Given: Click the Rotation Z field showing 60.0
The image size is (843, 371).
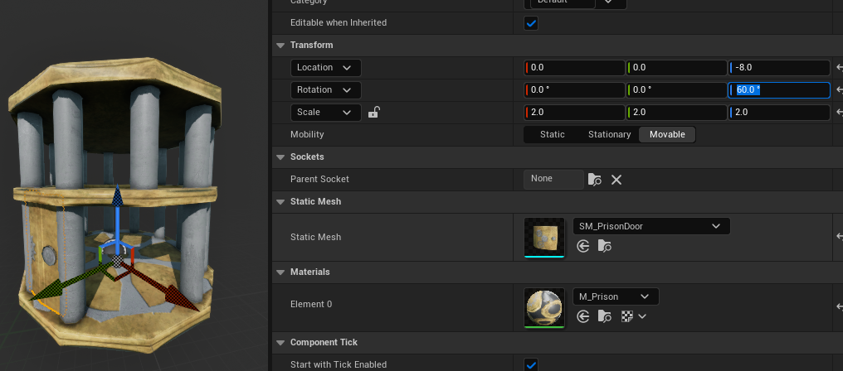Looking at the screenshot, I should point(779,89).
